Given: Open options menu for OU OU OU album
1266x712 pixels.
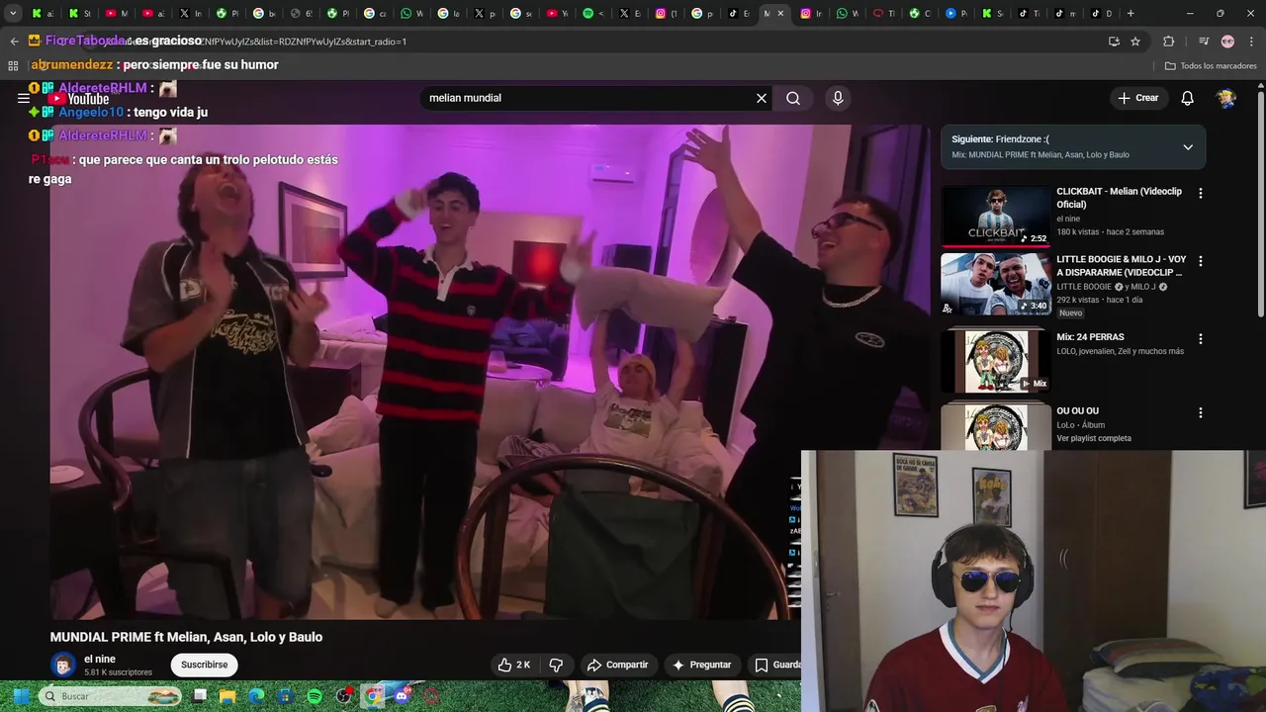Looking at the screenshot, I should pyautogui.click(x=1201, y=413).
